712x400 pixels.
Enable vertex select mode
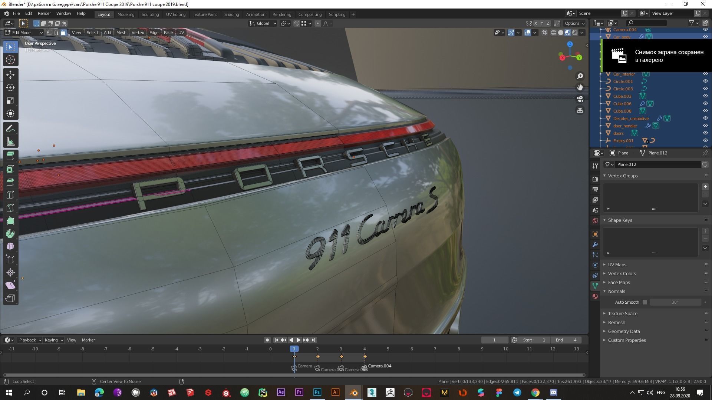point(50,33)
